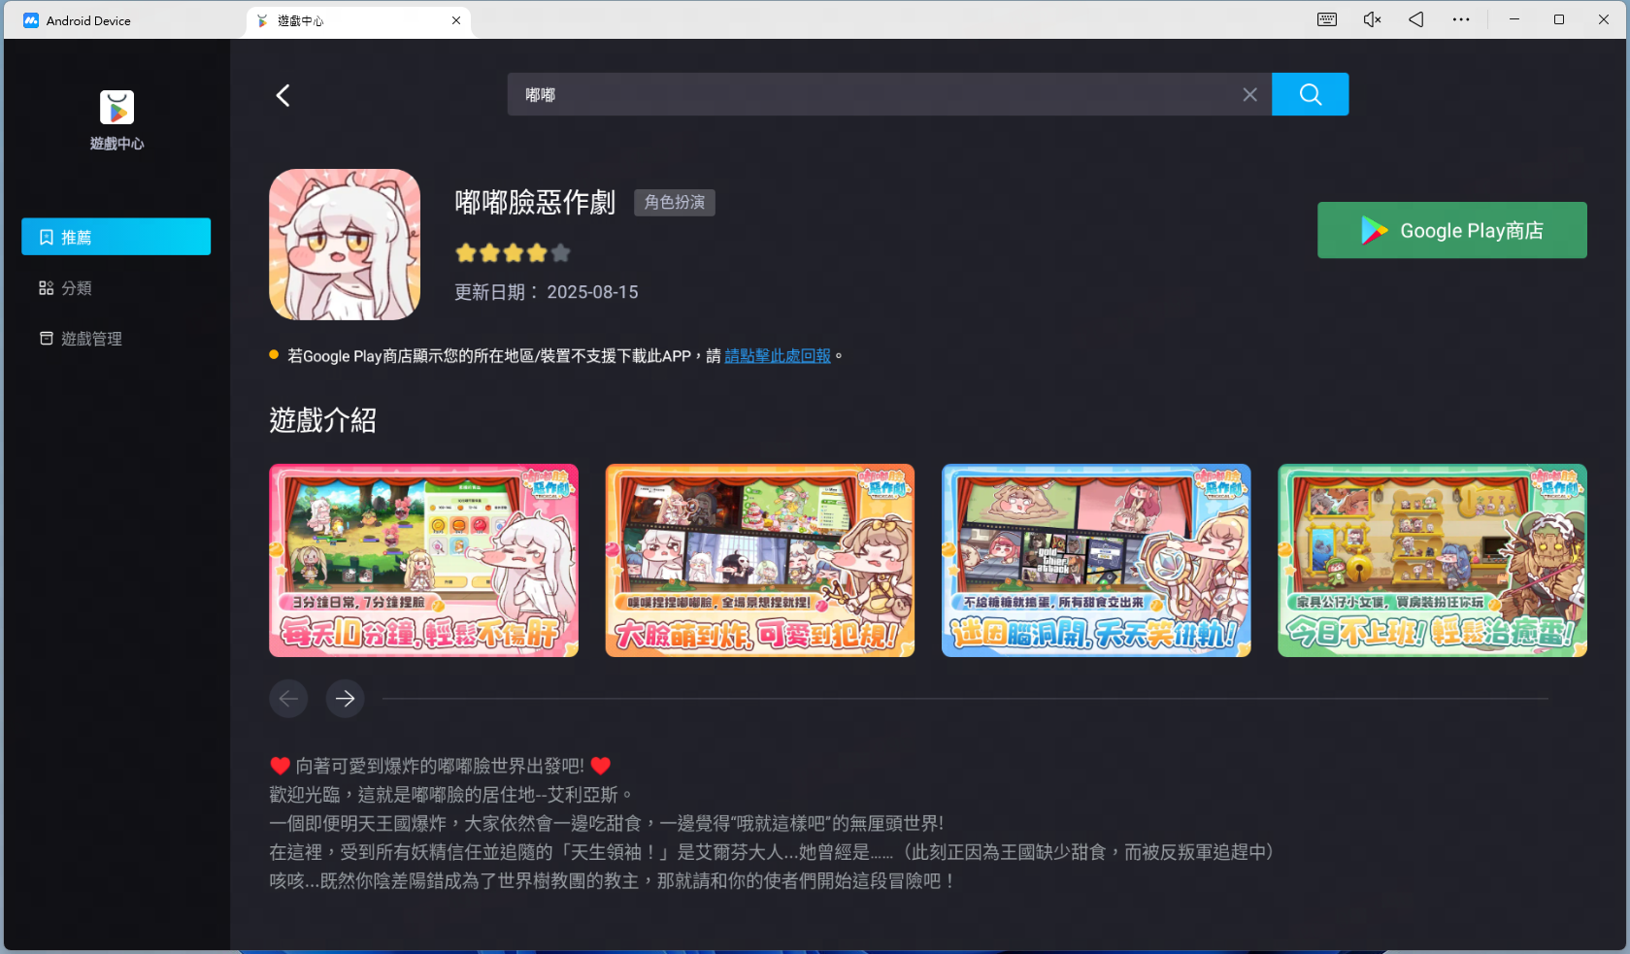This screenshot has height=954, width=1630.
Task: Click the Google Play商店 button
Action: 1451,230
